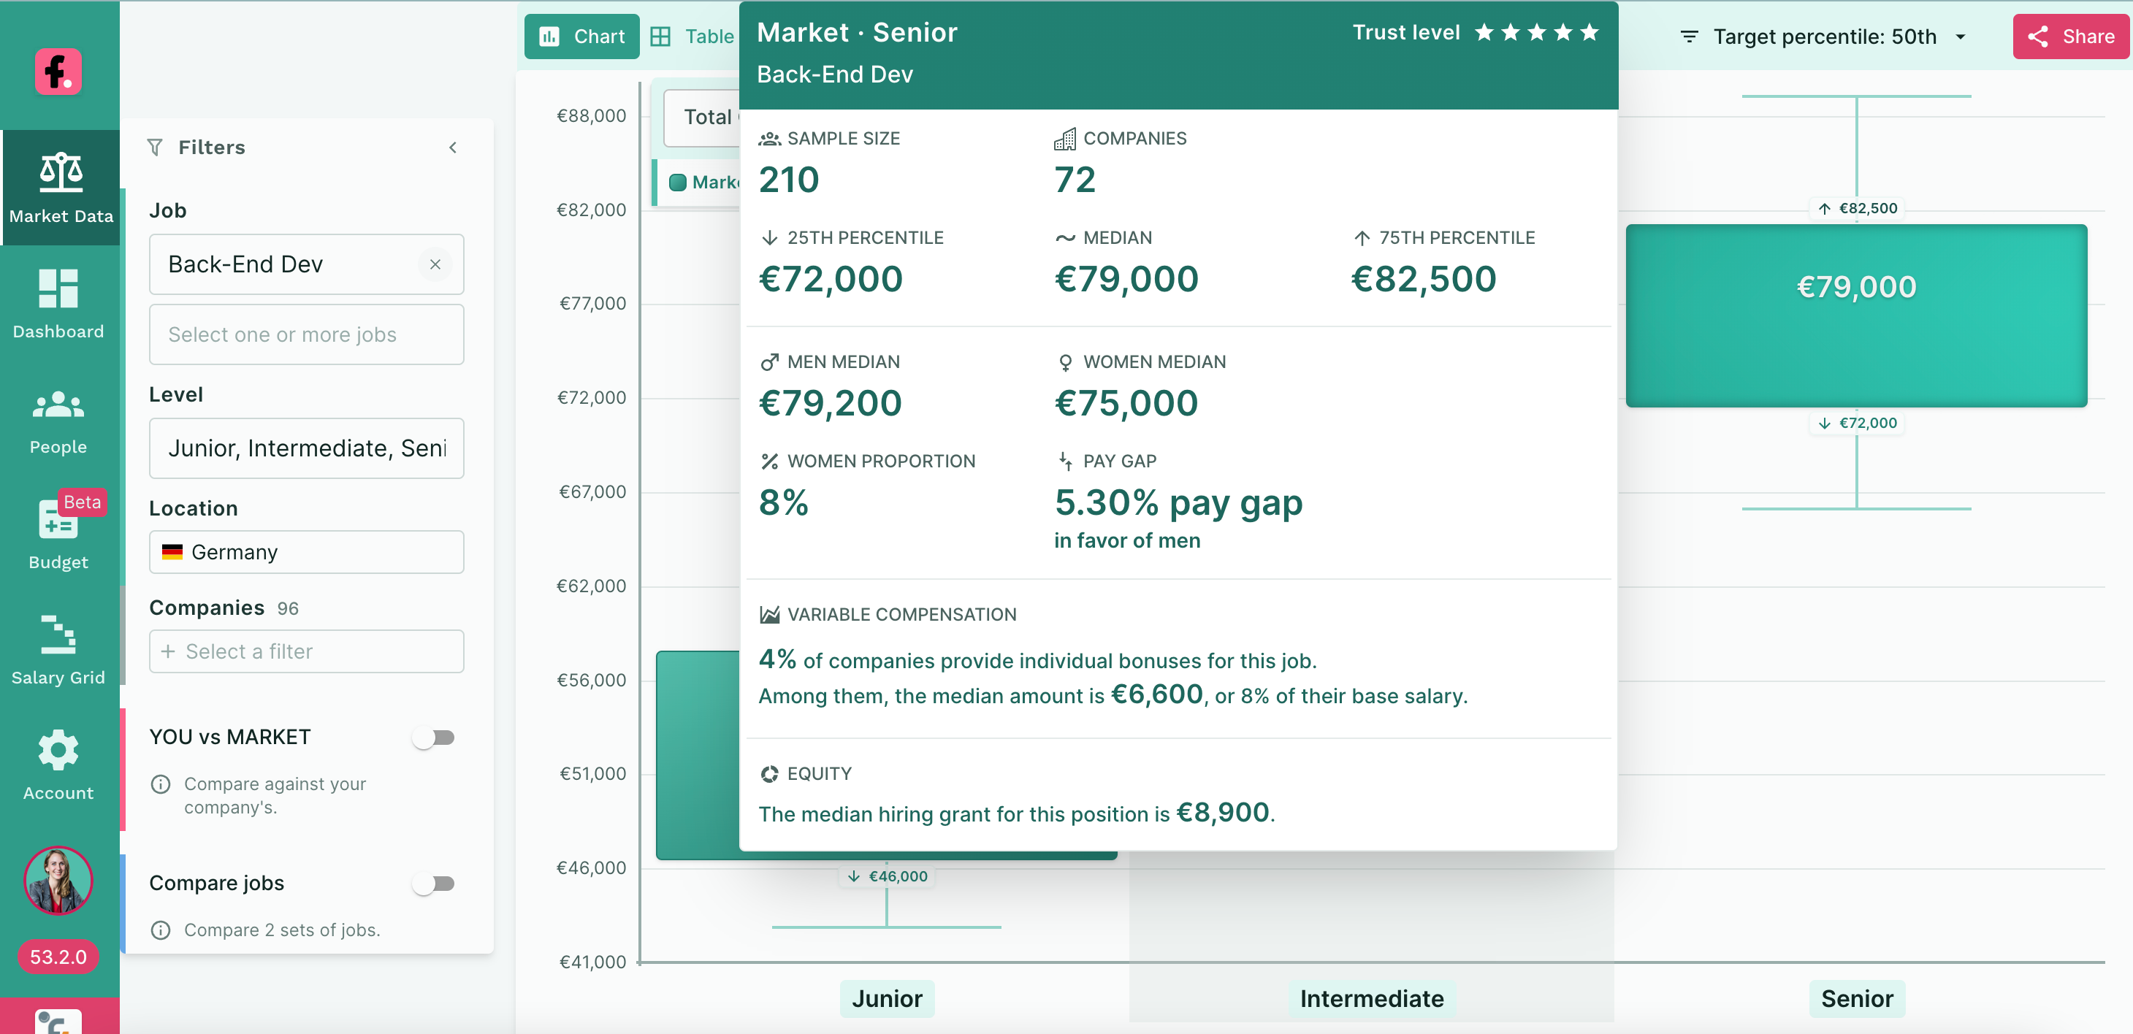Switch to the Table view tab
Screen dimensions: 2133x1034
(x=693, y=37)
